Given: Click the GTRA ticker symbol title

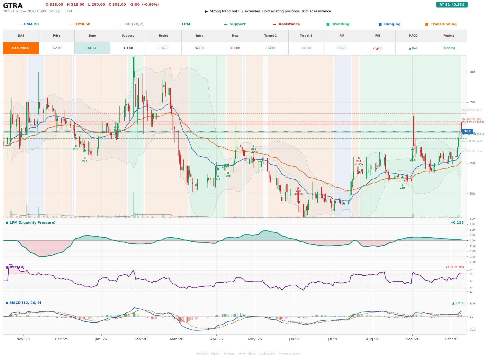Looking at the screenshot, I should tap(13, 6).
